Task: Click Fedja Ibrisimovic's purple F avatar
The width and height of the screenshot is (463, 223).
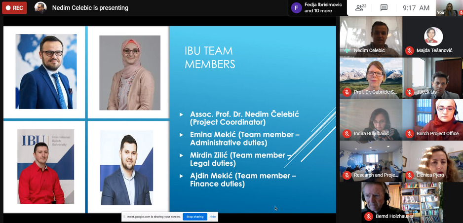Action: pyautogui.click(x=296, y=8)
